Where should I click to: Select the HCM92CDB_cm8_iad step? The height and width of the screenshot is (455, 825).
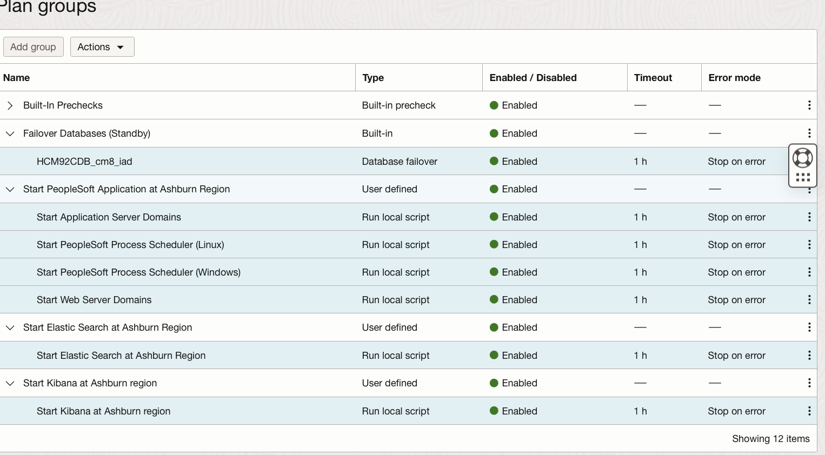pyautogui.click(x=84, y=162)
